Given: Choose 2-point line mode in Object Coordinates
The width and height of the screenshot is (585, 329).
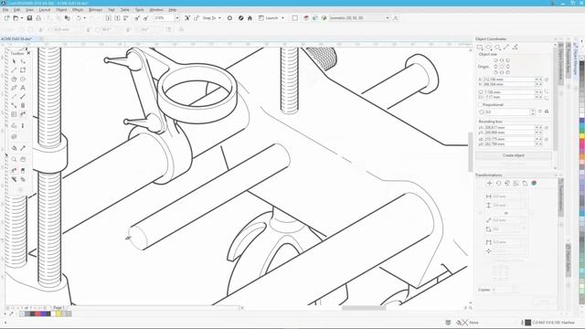Looking at the screenshot, I should coord(506,47).
